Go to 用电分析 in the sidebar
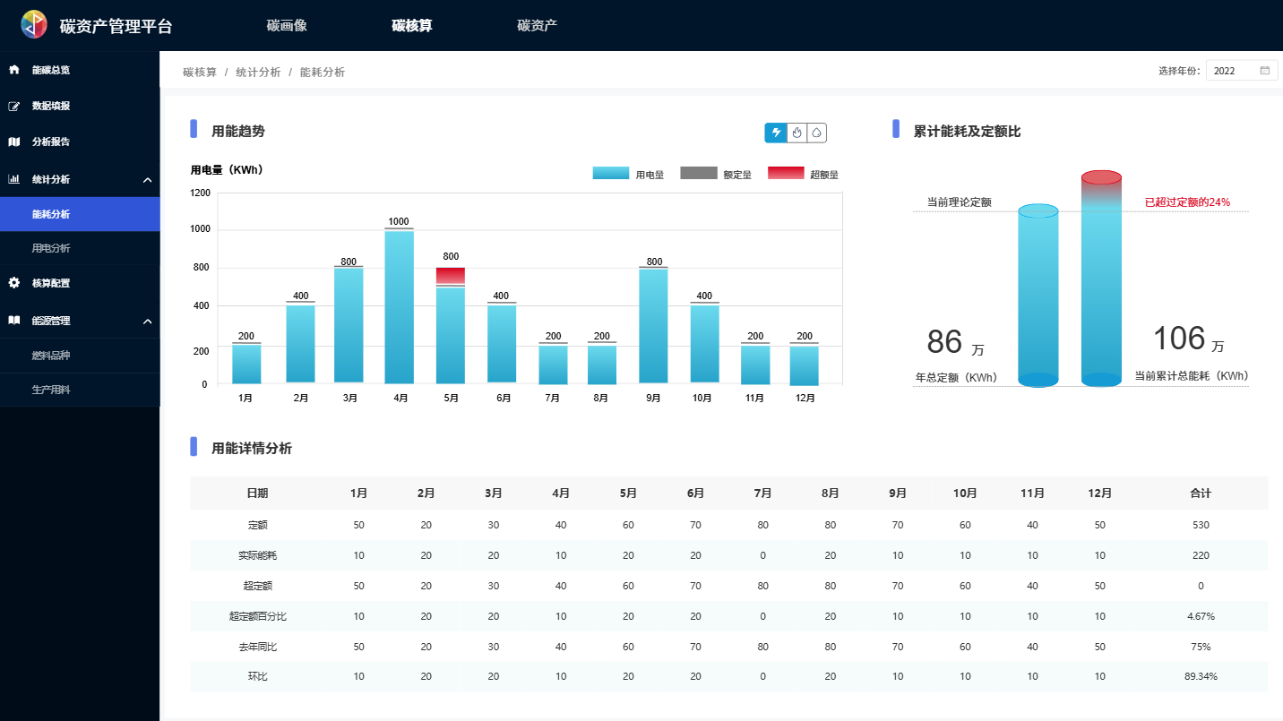This screenshot has width=1283, height=721. [x=51, y=248]
